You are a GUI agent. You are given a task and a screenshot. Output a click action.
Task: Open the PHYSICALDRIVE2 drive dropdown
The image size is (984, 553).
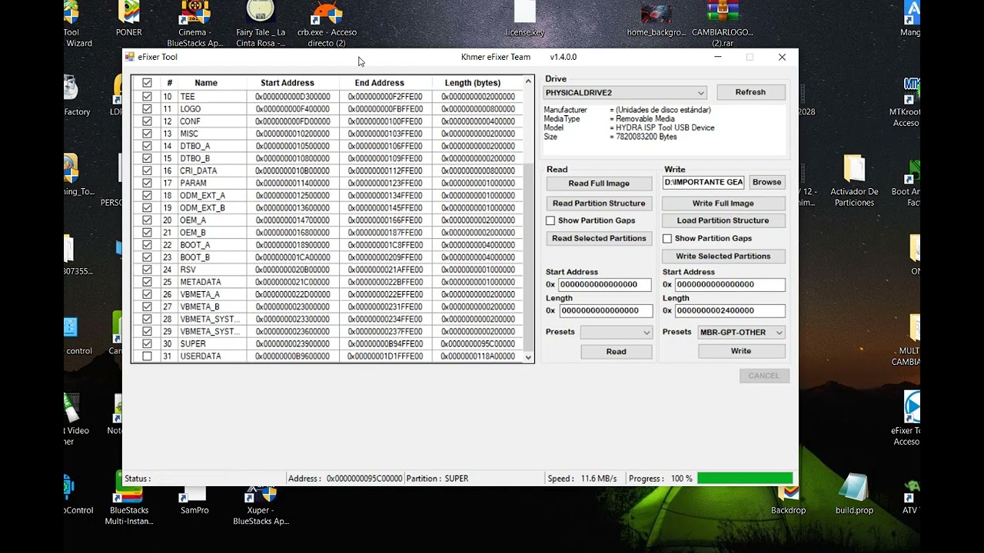[624, 93]
